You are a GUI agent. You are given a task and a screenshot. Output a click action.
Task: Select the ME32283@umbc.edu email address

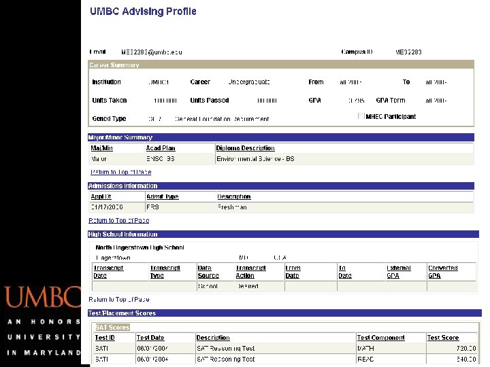(x=152, y=52)
